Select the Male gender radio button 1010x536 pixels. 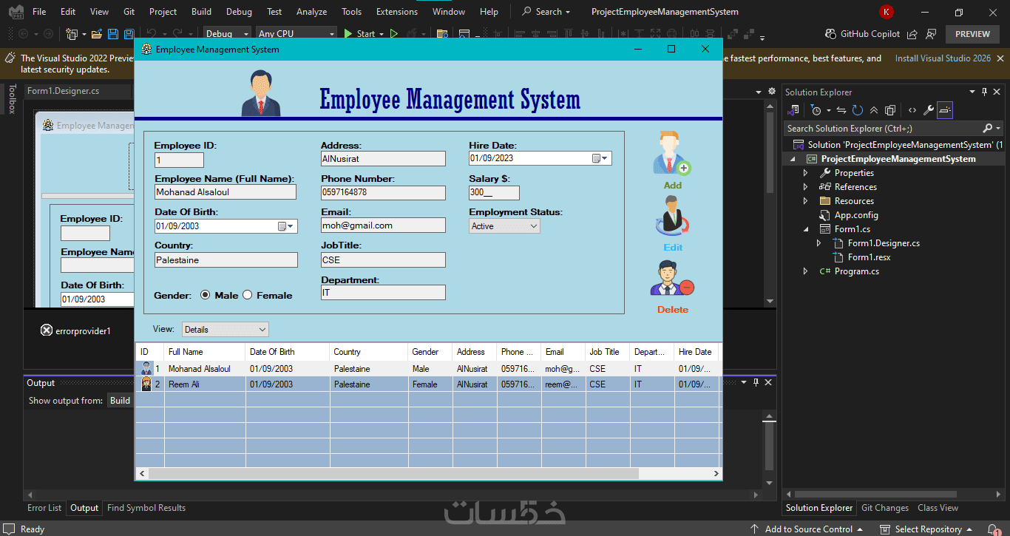[x=206, y=295]
